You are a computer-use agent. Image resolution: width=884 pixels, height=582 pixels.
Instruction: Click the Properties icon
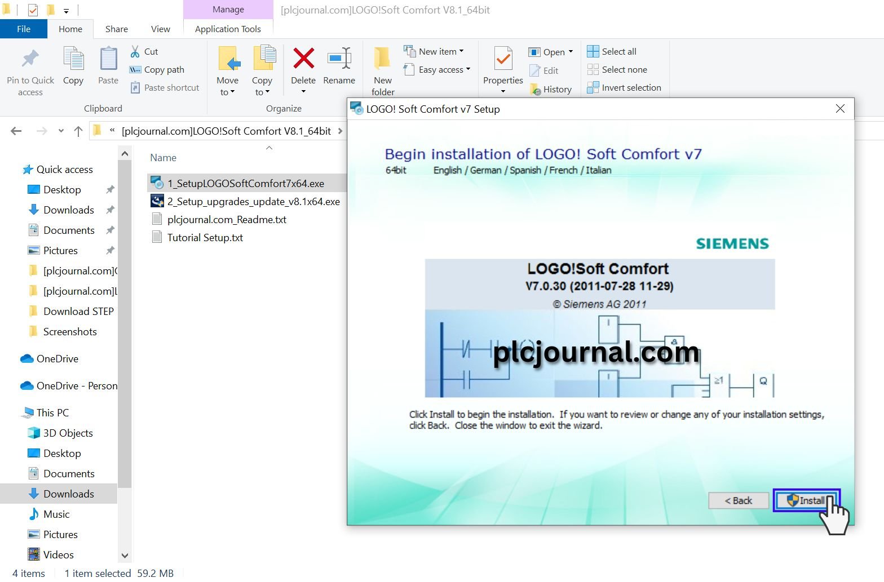503,59
